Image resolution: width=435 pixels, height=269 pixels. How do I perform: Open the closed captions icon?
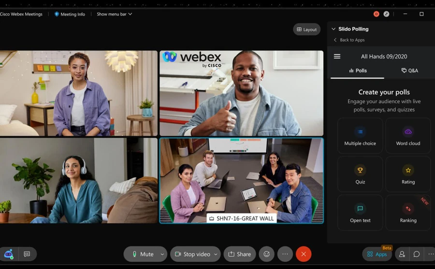click(x=27, y=254)
